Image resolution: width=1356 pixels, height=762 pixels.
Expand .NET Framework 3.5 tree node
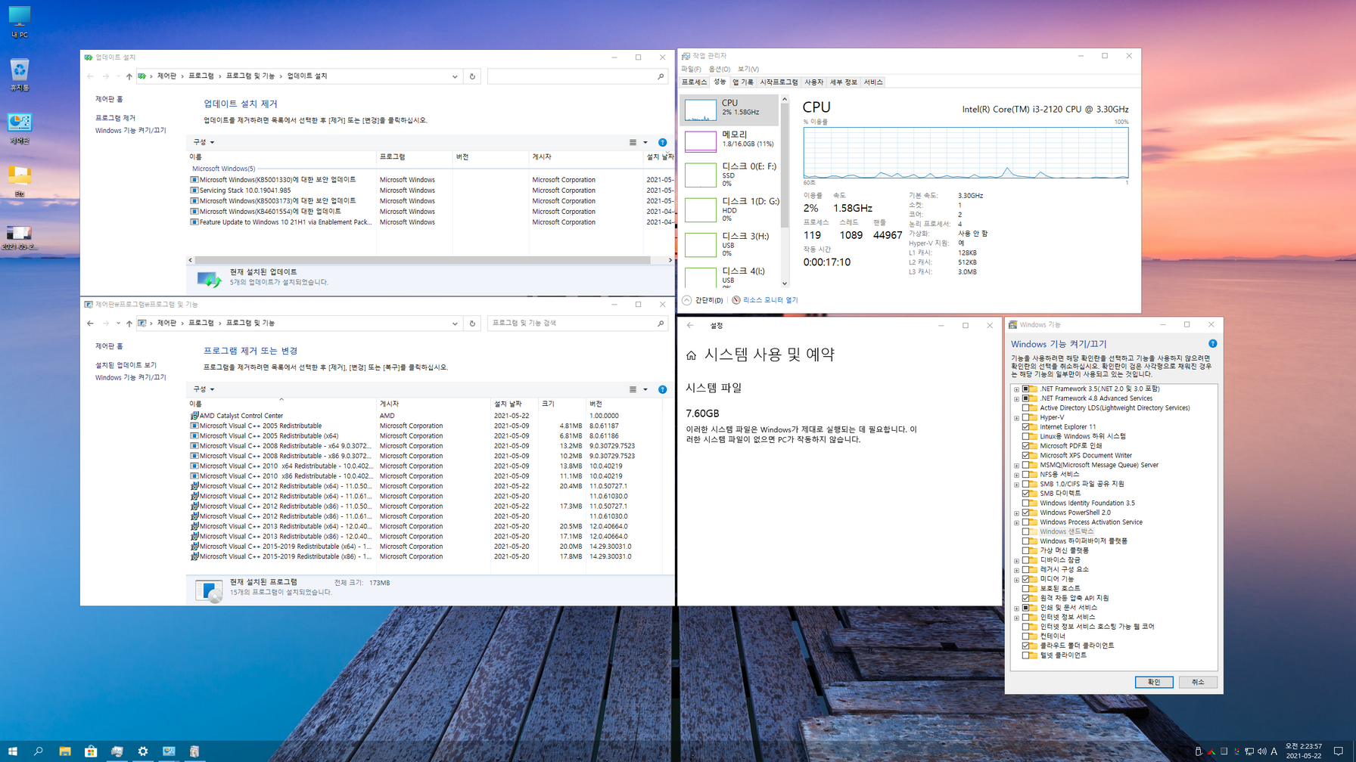pos(1016,389)
